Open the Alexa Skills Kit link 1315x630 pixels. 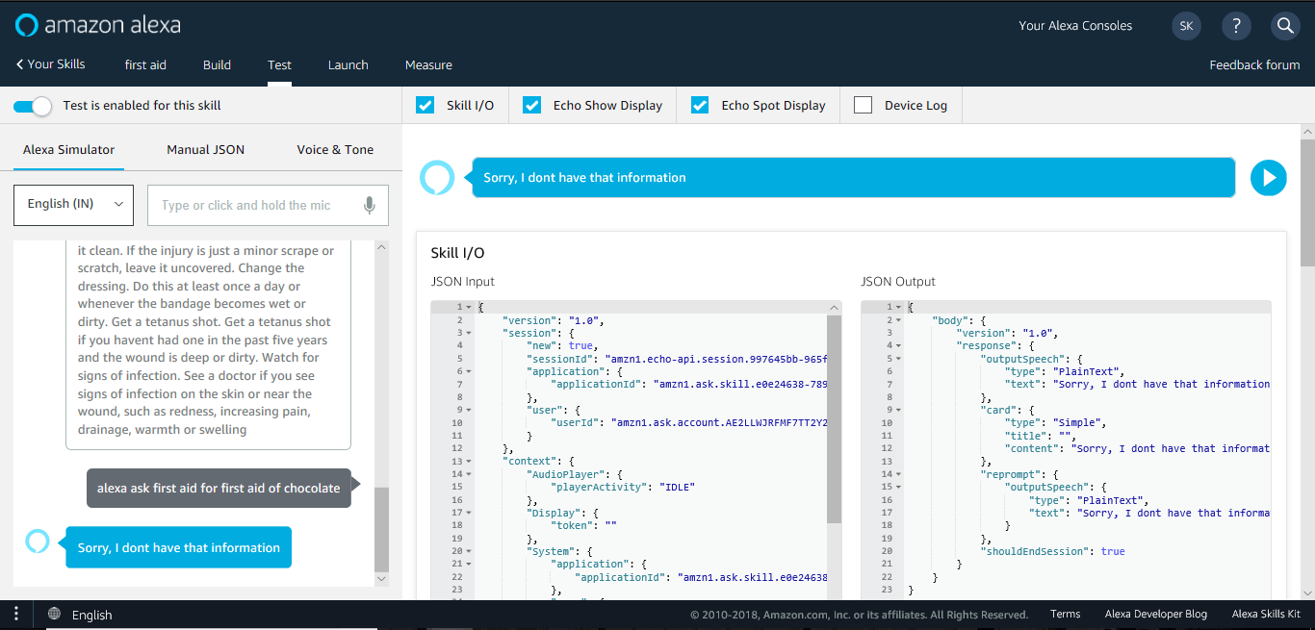coord(1266,614)
